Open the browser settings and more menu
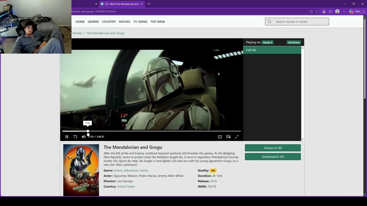 click(344, 12)
